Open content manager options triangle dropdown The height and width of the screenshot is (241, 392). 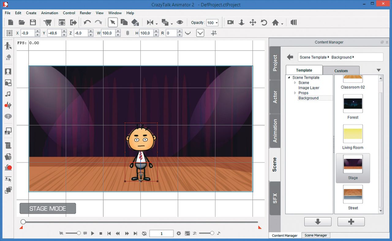379,70
